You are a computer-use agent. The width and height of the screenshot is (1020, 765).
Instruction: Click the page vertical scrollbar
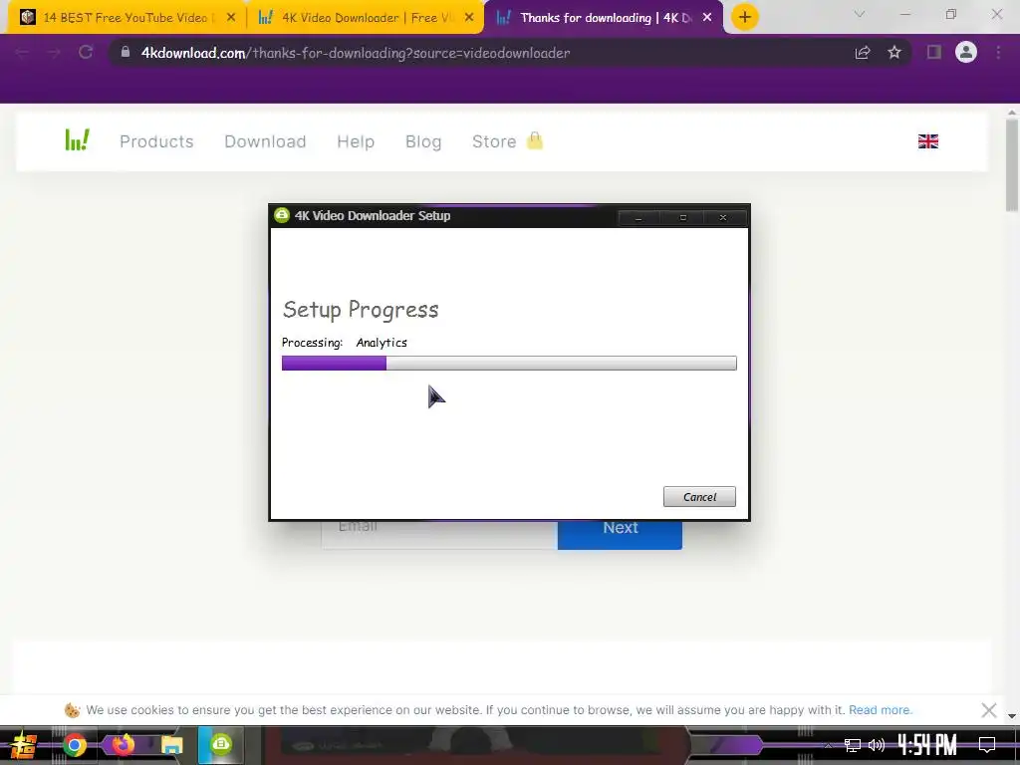click(1012, 166)
